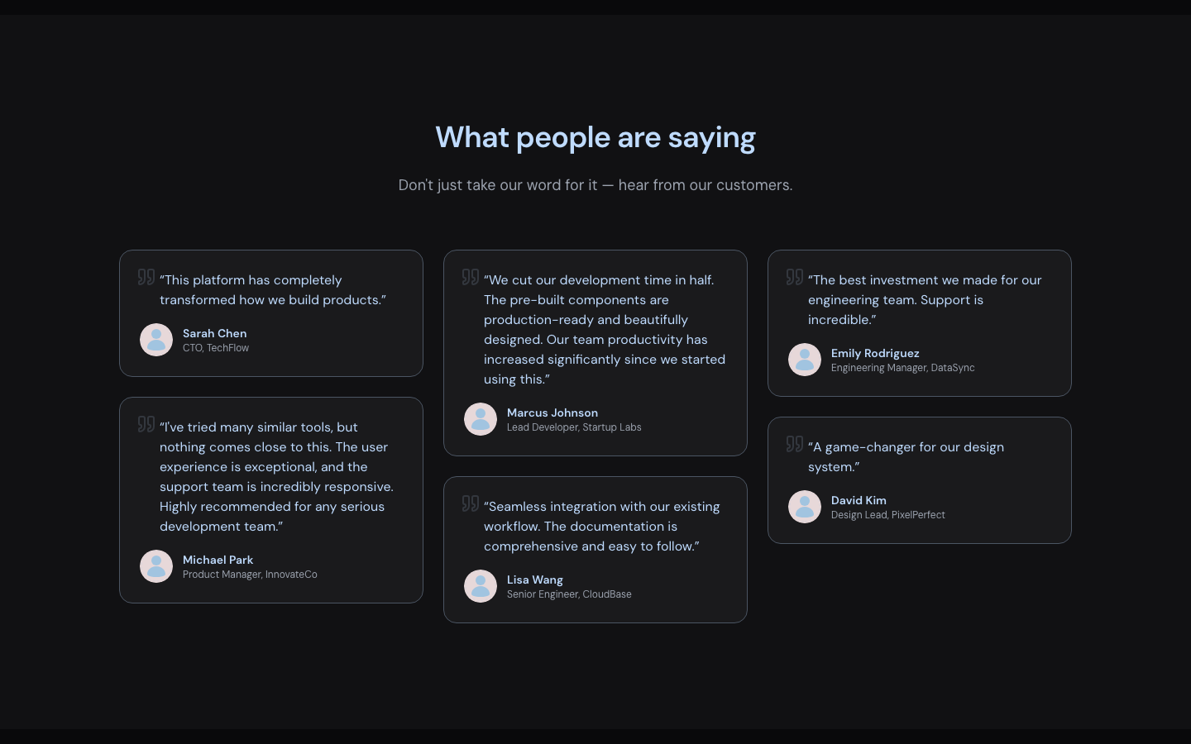Click quote icon on Emily Rodriguez's testimonial

click(795, 277)
